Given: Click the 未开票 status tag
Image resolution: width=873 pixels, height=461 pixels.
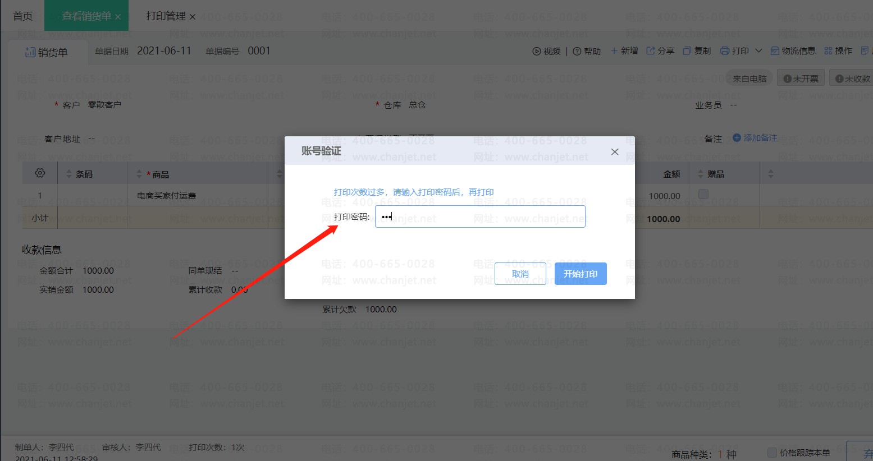Looking at the screenshot, I should [801, 79].
